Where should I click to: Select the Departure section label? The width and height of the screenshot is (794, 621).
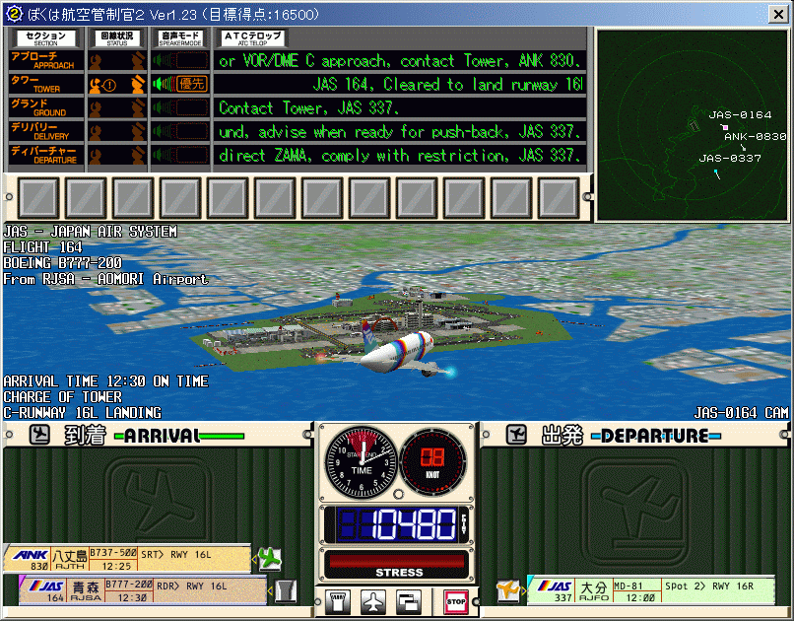point(45,155)
